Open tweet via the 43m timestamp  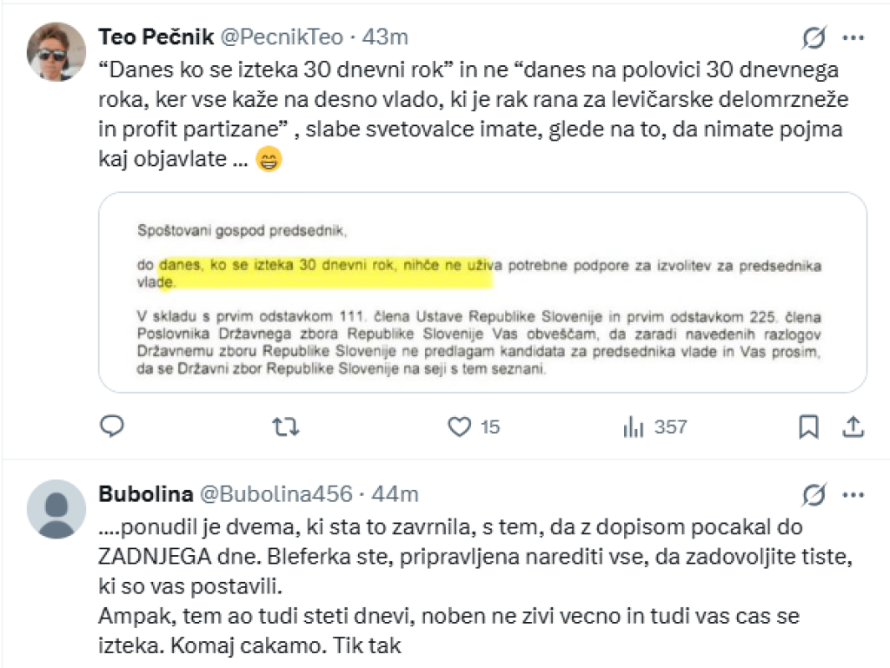pos(384,37)
